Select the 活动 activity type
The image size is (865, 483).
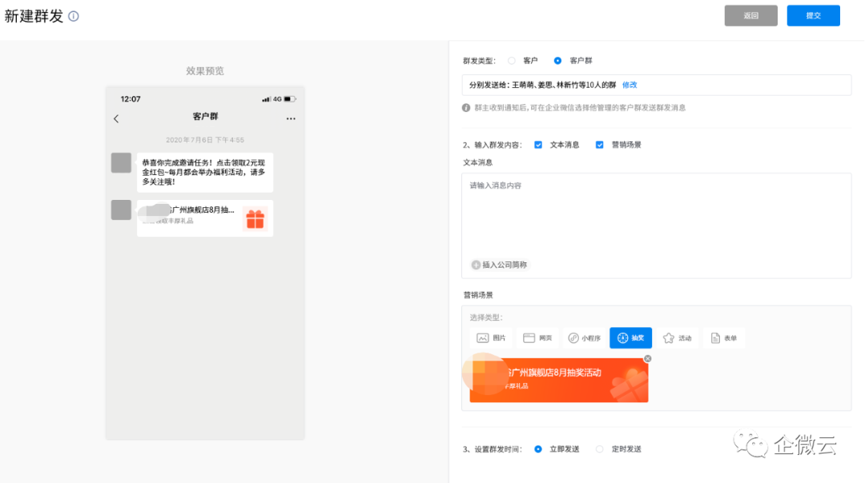click(677, 338)
